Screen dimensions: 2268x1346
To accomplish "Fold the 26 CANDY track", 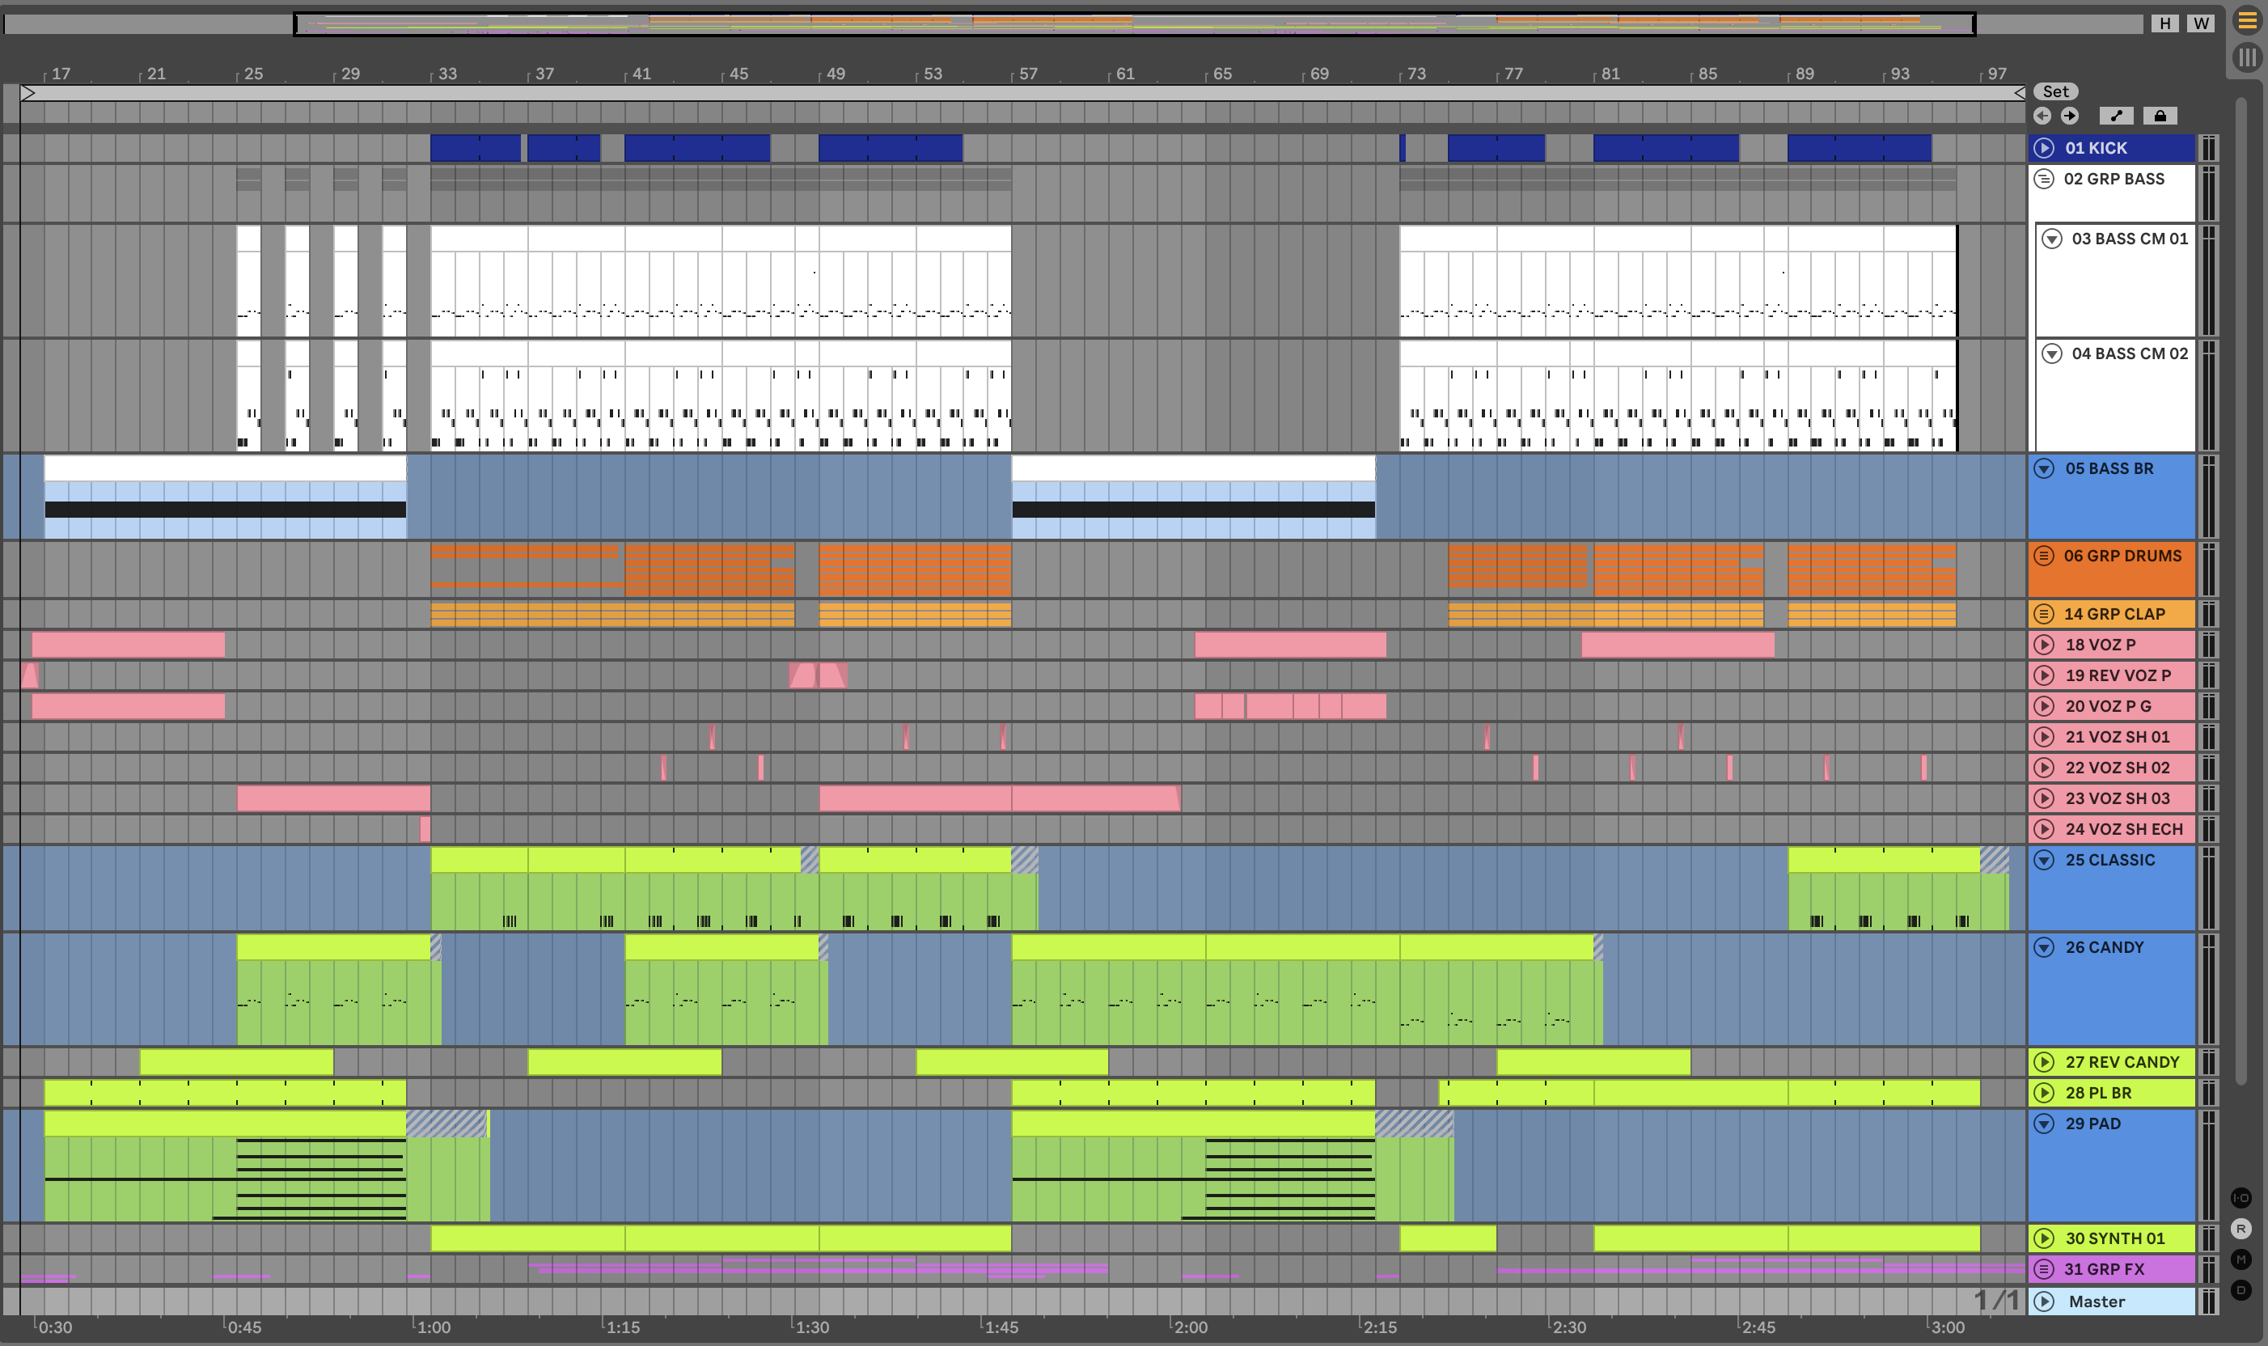I will pos(2044,948).
